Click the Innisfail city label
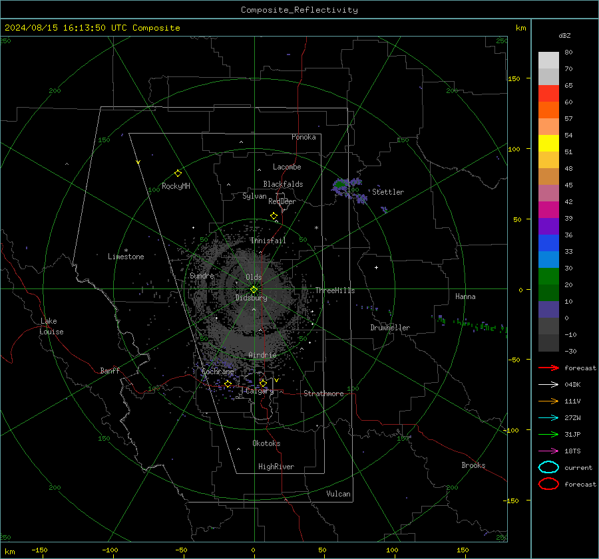Image resolution: width=599 pixels, height=559 pixels. (268, 241)
